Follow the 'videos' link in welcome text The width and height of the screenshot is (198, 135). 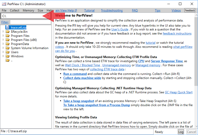click(x=60, y=47)
